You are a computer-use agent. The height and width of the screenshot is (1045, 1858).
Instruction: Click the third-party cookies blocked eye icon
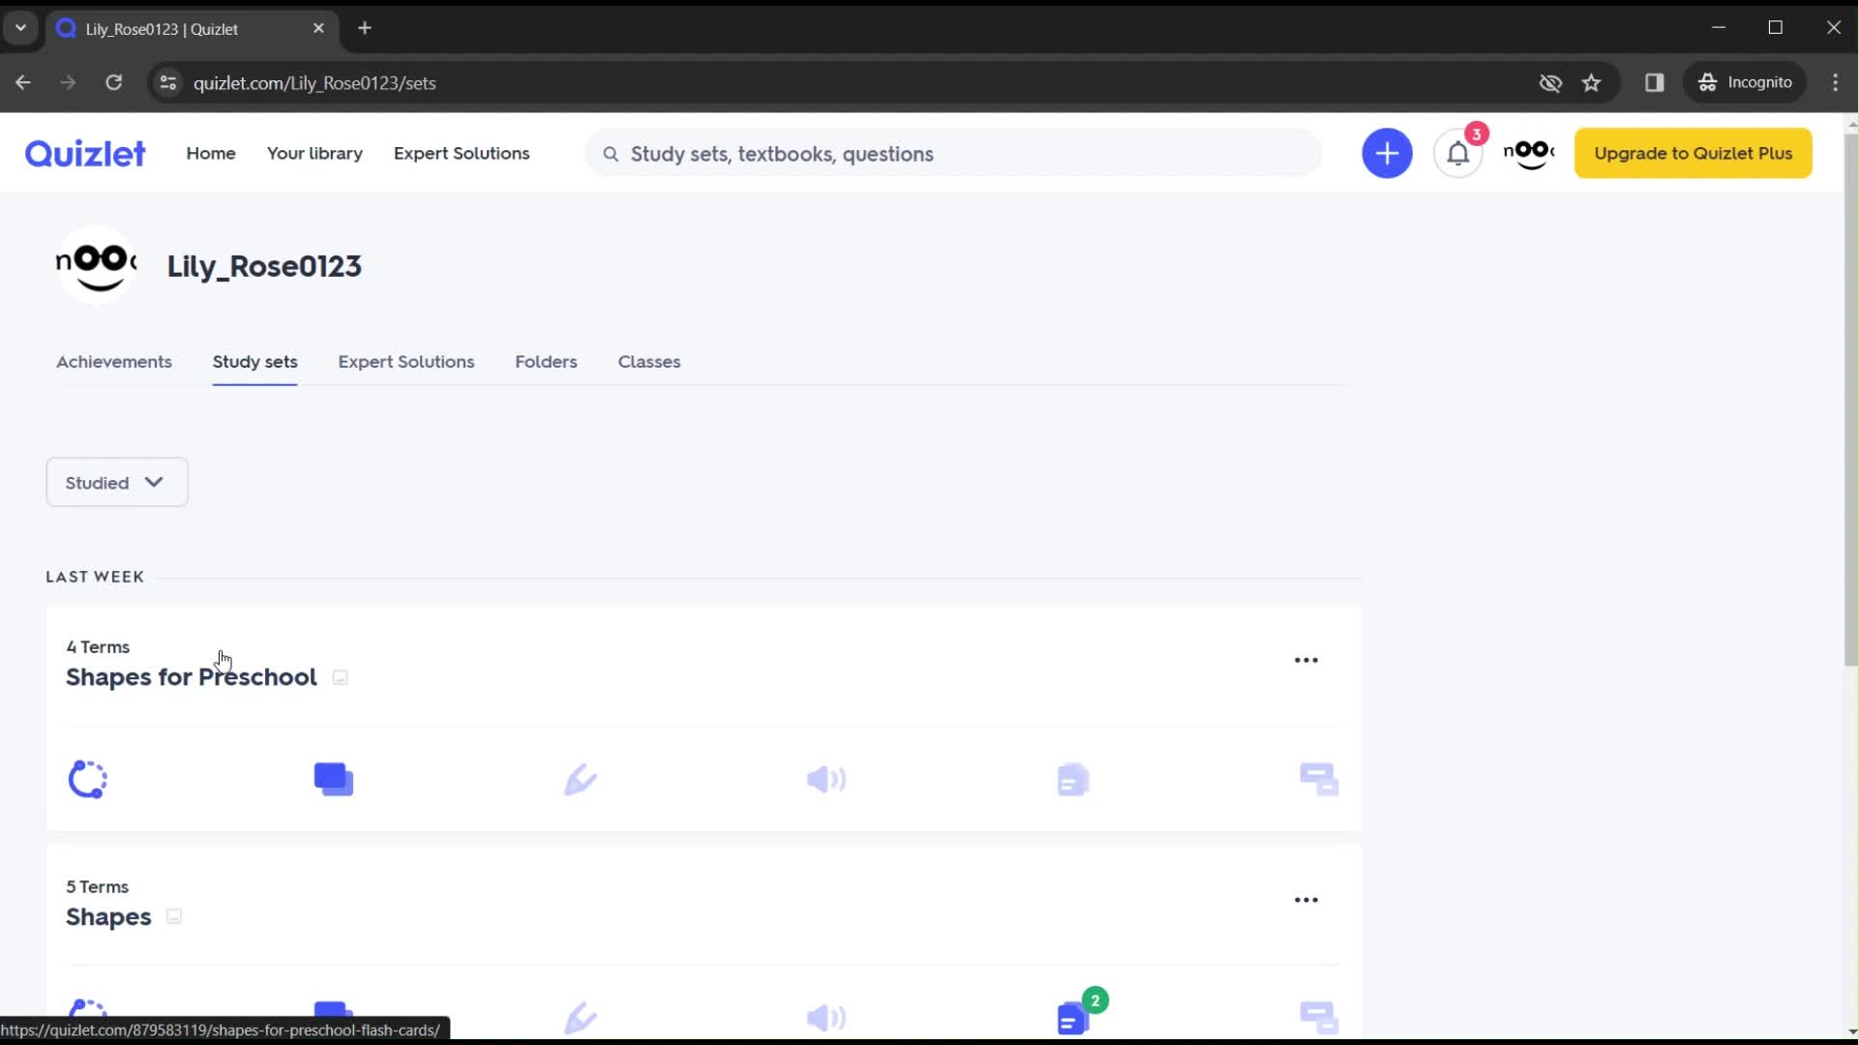pyautogui.click(x=1550, y=83)
